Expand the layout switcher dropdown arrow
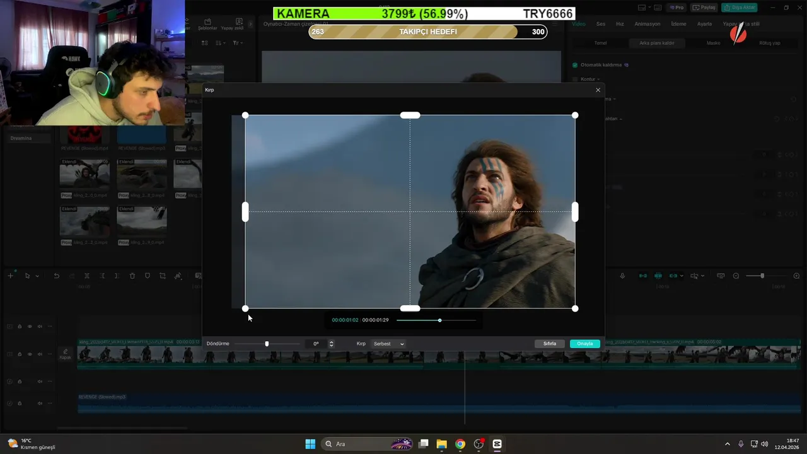 coord(650,8)
